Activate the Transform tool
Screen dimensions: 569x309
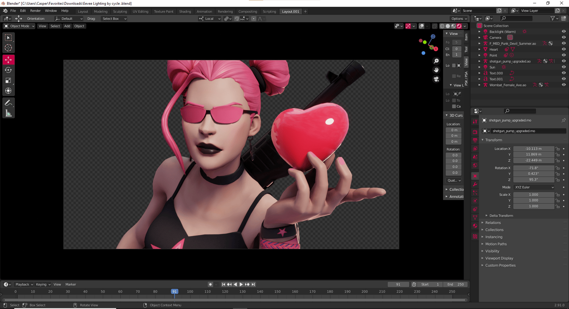point(8,91)
